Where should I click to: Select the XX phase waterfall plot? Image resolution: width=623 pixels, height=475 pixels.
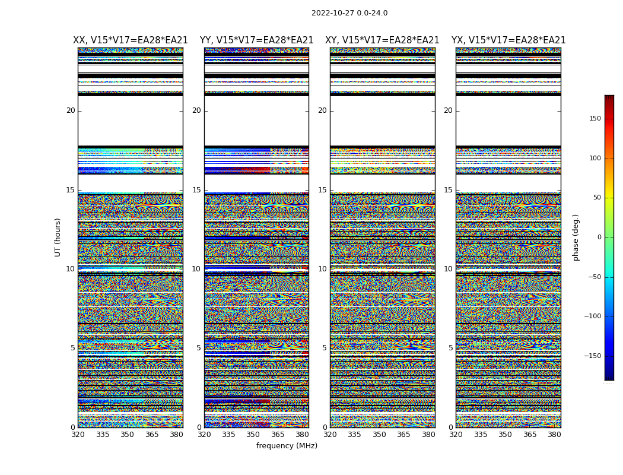click(131, 237)
